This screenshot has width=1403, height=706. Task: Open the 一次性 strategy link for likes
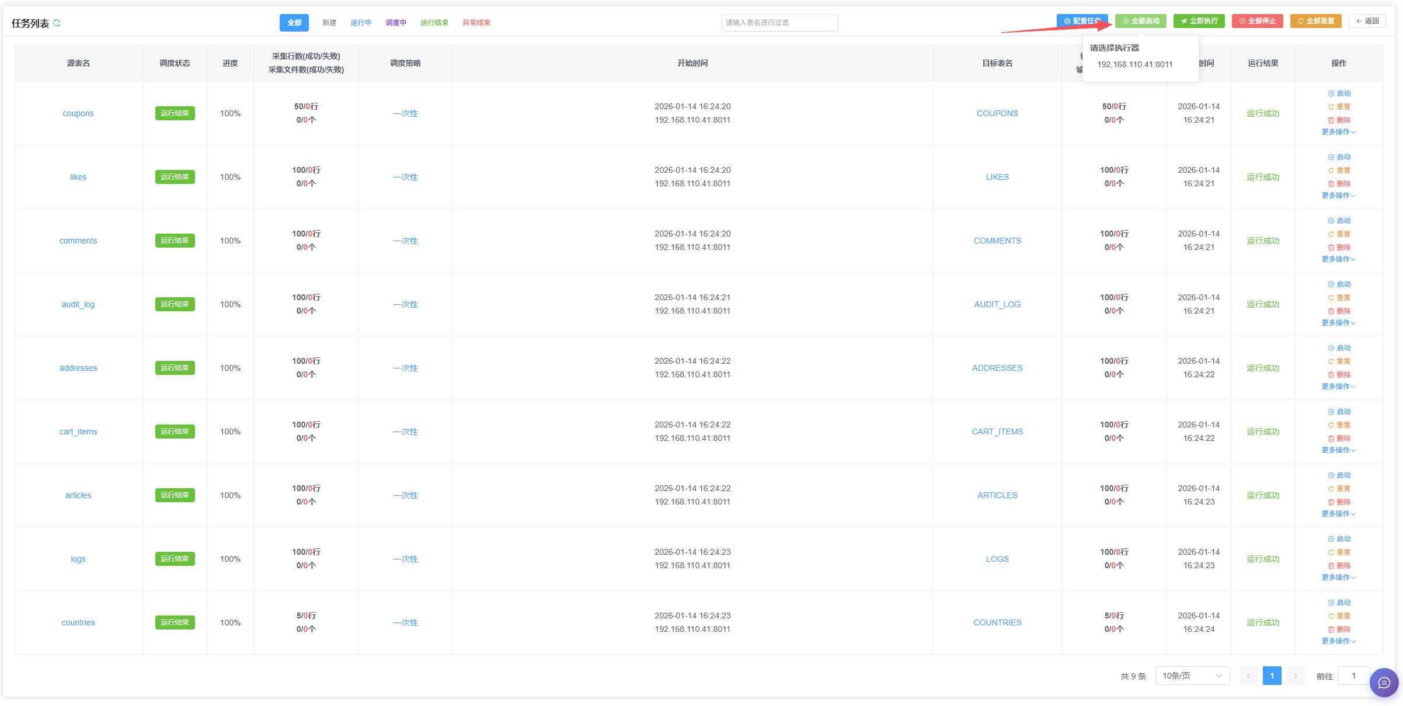click(x=405, y=177)
